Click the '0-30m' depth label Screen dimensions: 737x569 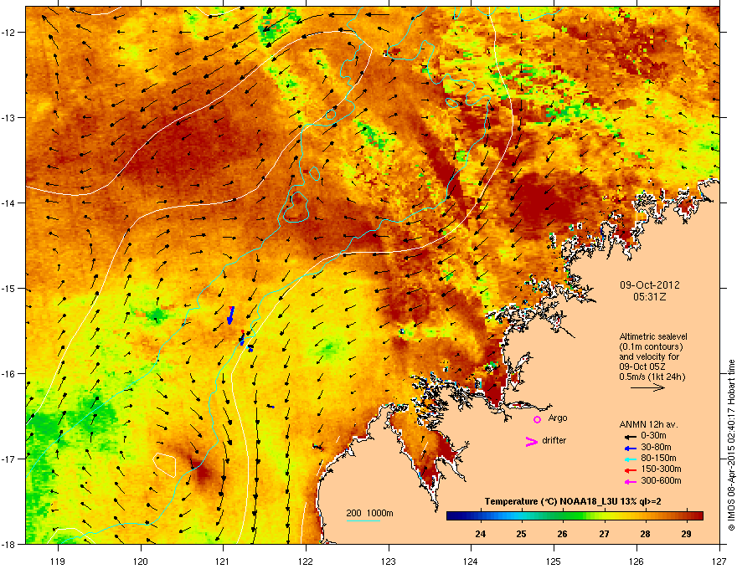coord(653,436)
